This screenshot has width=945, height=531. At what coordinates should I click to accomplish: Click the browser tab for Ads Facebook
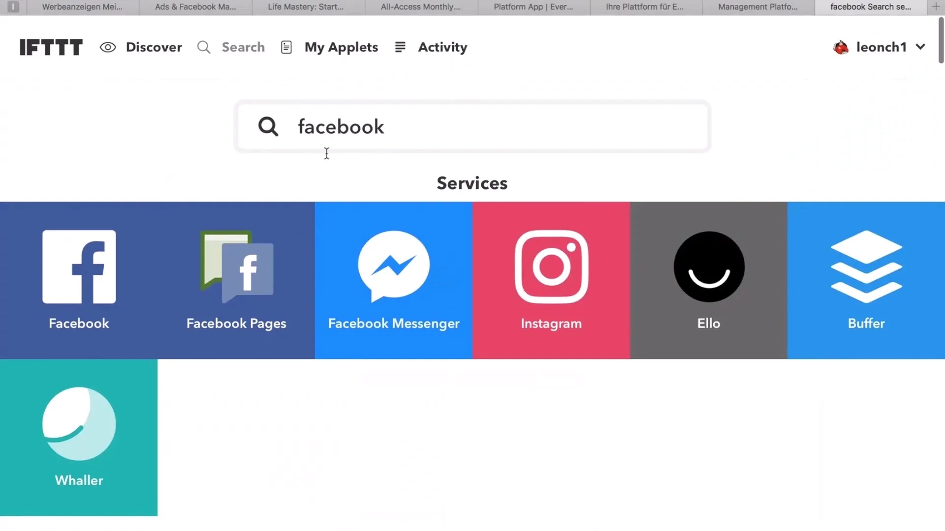coord(195,6)
